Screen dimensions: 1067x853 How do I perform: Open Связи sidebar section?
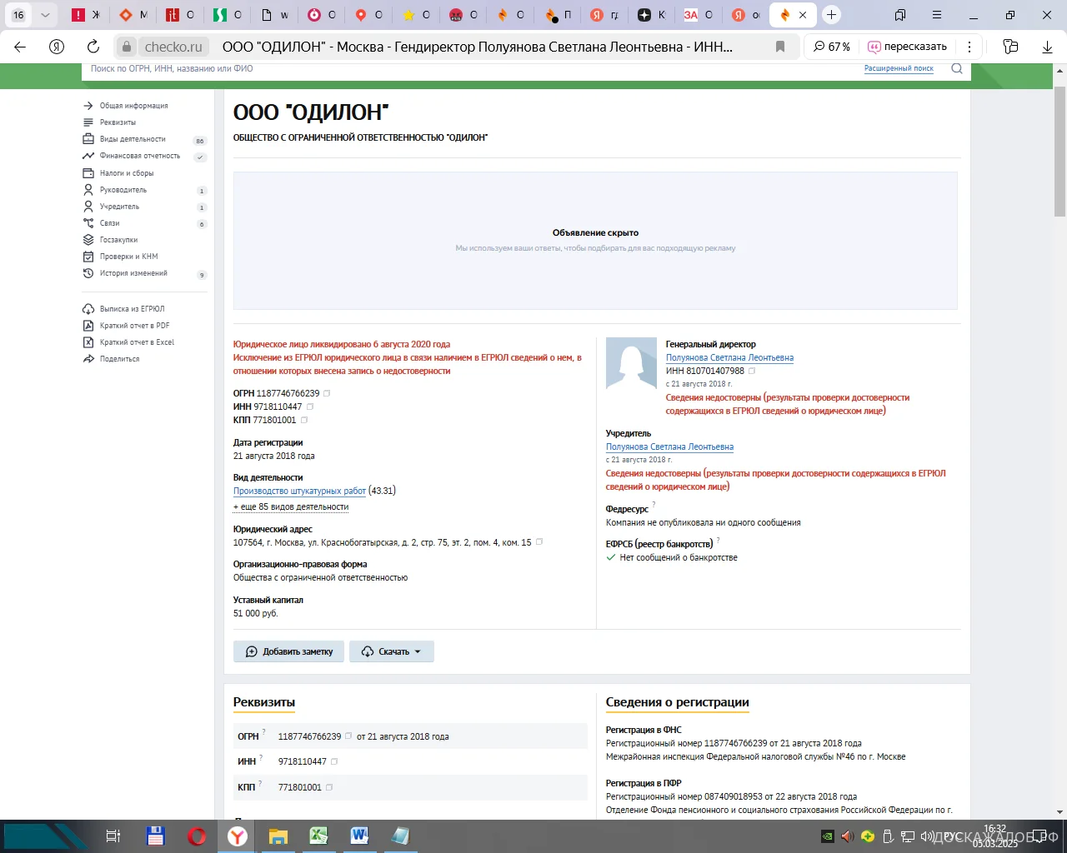tap(109, 223)
